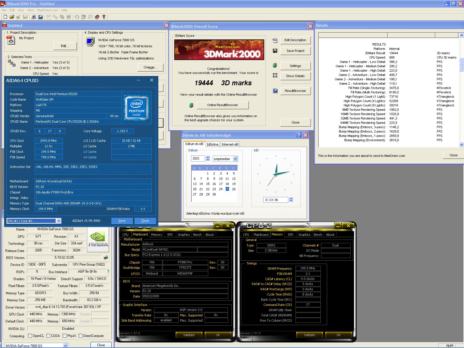The width and height of the screenshot is (464, 348).
Task: Click the globe icon beside Online ResultBrowser
Action: pos(191,105)
